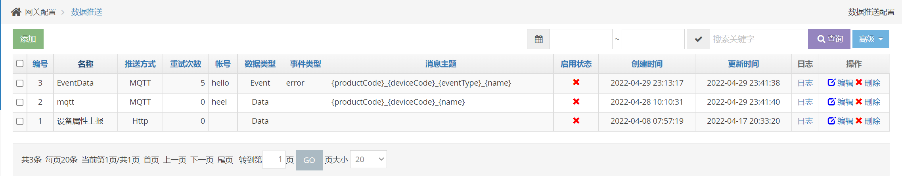Click the red X status for EventData
Screen dimensions: 902x176
click(576, 82)
